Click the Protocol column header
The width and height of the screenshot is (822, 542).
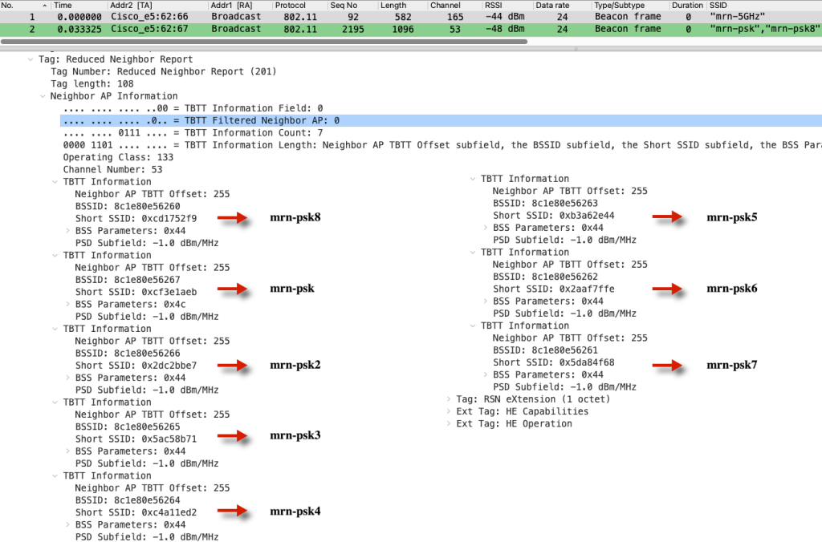point(290,5)
